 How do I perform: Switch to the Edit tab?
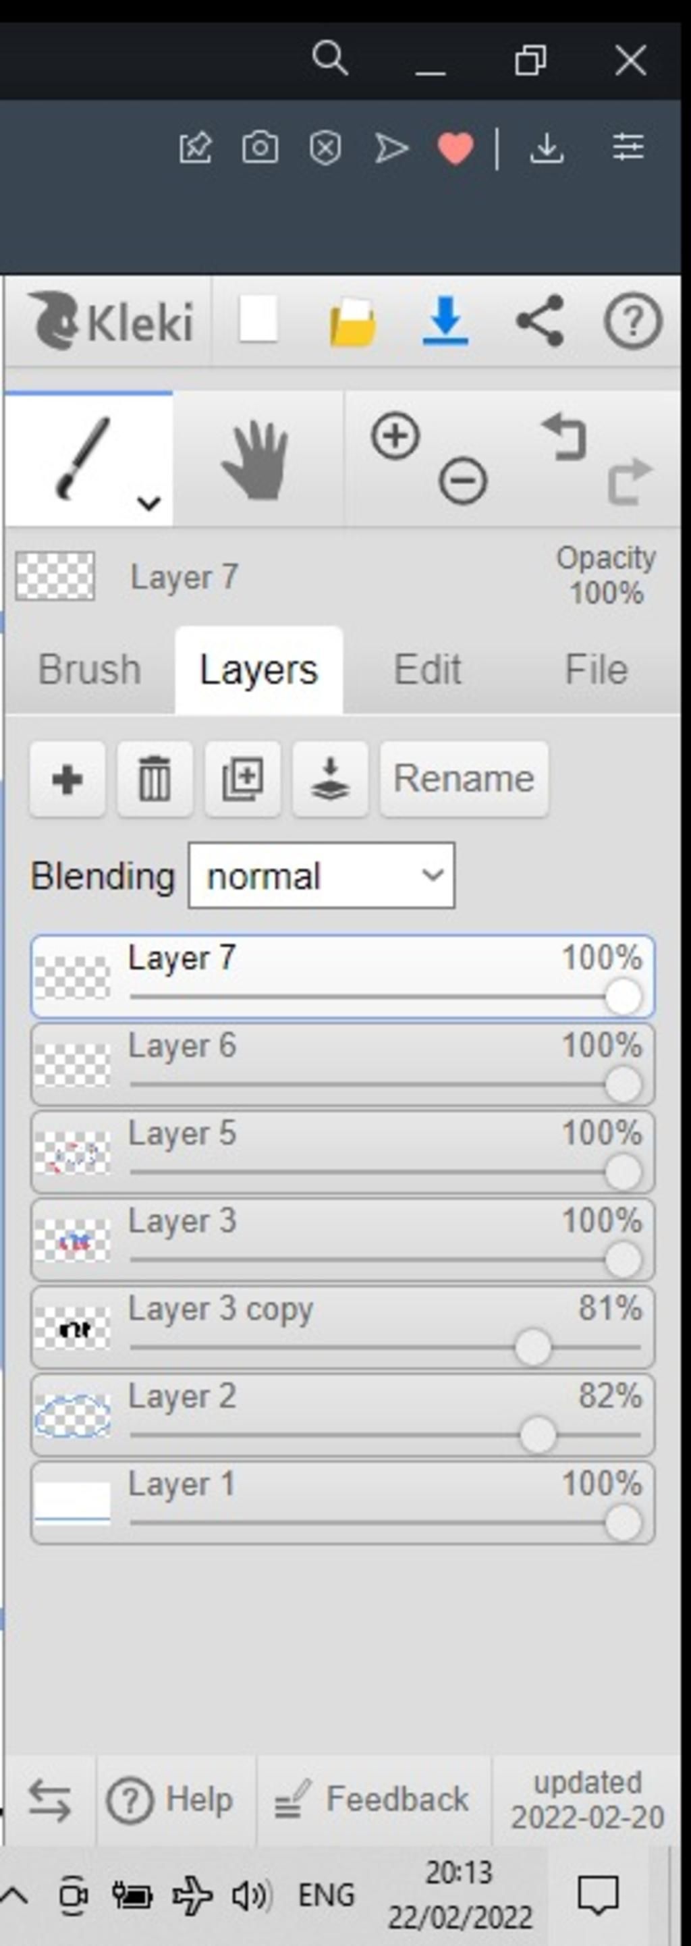tap(427, 670)
